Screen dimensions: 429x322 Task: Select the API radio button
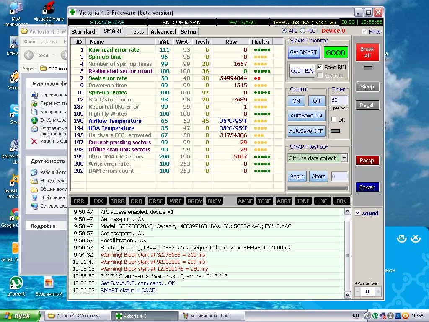284,31
